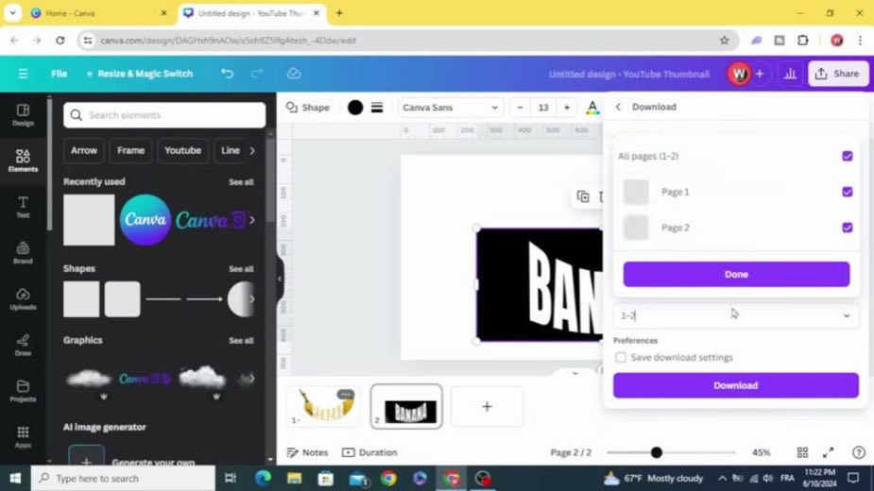Open the Draw sidebar tool
Viewport: 874px width, 491px height.
point(23,345)
